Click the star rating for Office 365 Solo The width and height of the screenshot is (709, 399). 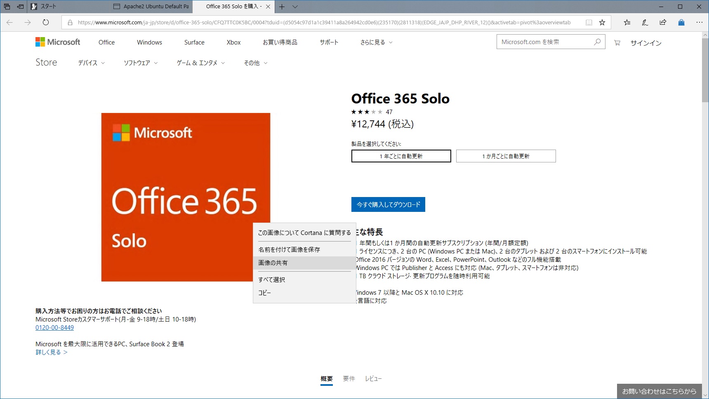tap(367, 112)
